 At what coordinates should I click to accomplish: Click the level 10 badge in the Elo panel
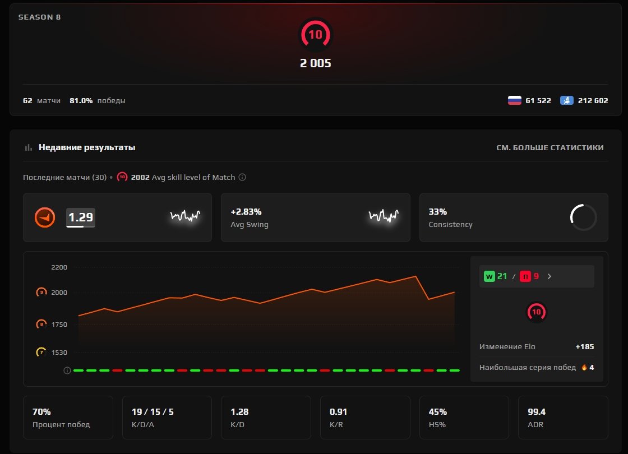point(536,312)
